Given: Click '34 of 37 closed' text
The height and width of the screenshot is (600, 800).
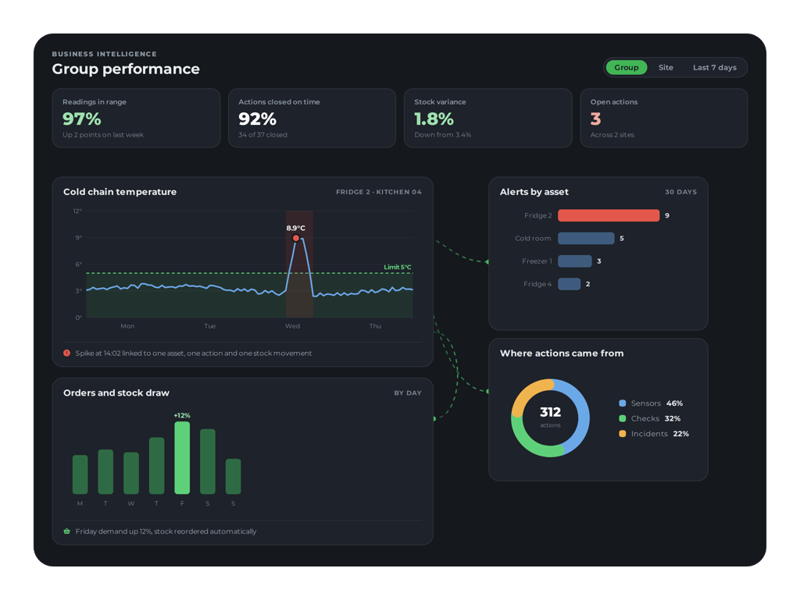Looking at the screenshot, I should (262, 135).
